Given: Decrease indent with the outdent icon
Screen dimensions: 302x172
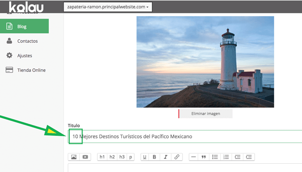Looking at the screenshot, I should (238, 157).
